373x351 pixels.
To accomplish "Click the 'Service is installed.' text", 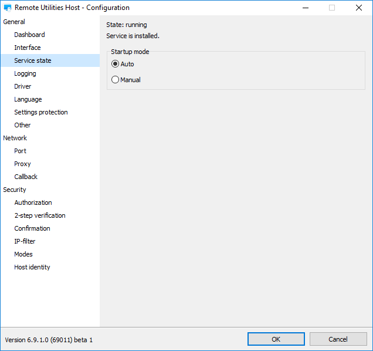I will [133, 36].
